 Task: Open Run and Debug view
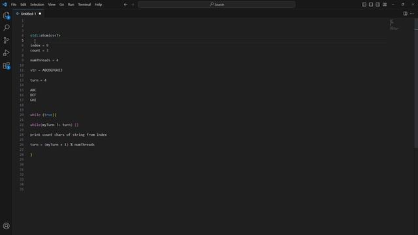(7, 53)
